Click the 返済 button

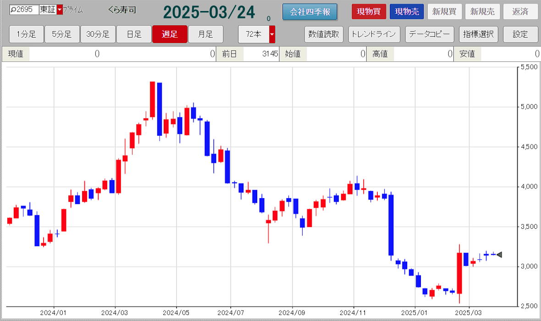tap(520, 12)
